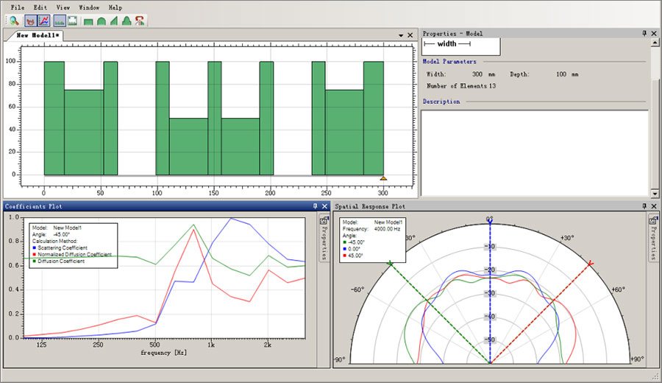Click the red-marked shape toolbar icon
The width and height of the screenshot is (662, 383).
pos(140,21)
